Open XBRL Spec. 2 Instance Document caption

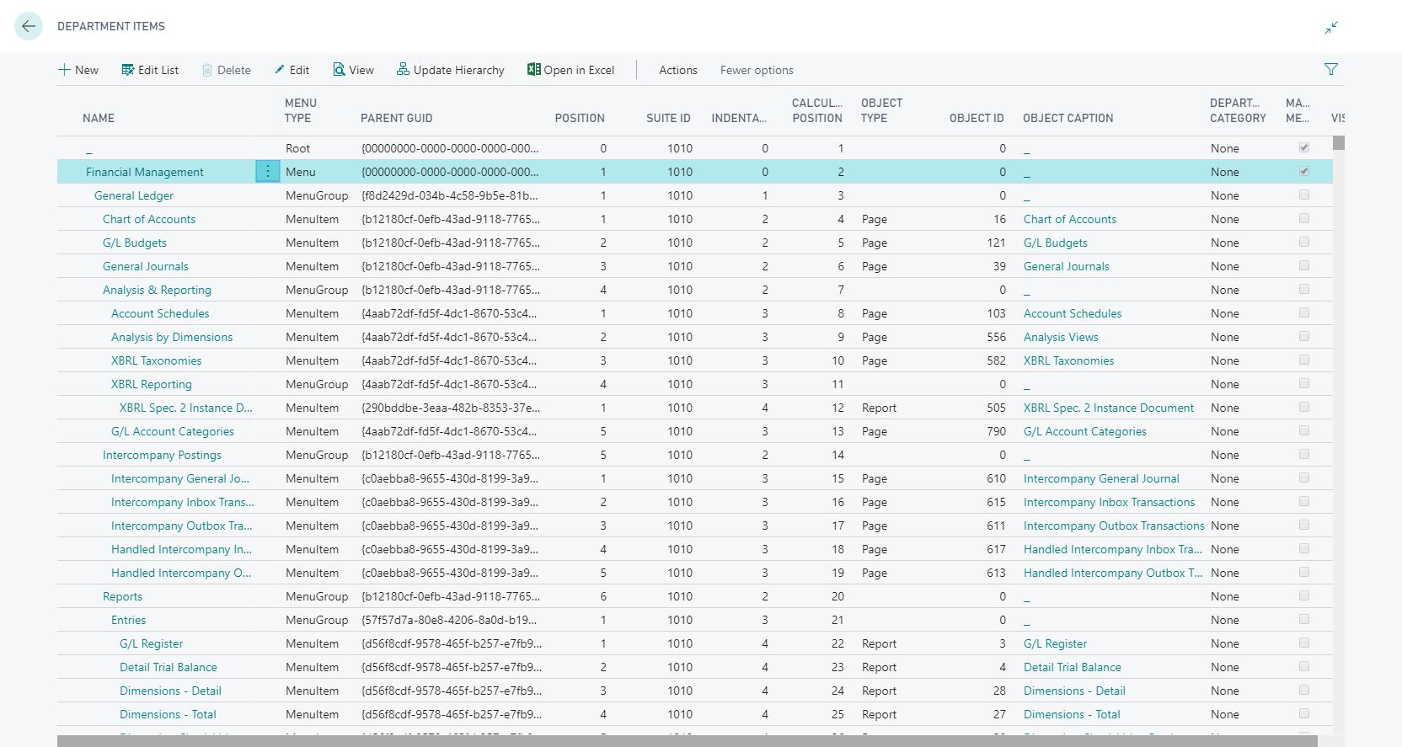[1109, 408]
